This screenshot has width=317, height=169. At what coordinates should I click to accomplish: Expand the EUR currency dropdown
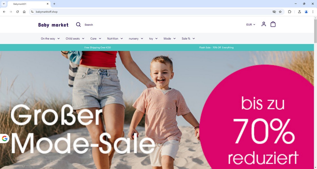251,25
